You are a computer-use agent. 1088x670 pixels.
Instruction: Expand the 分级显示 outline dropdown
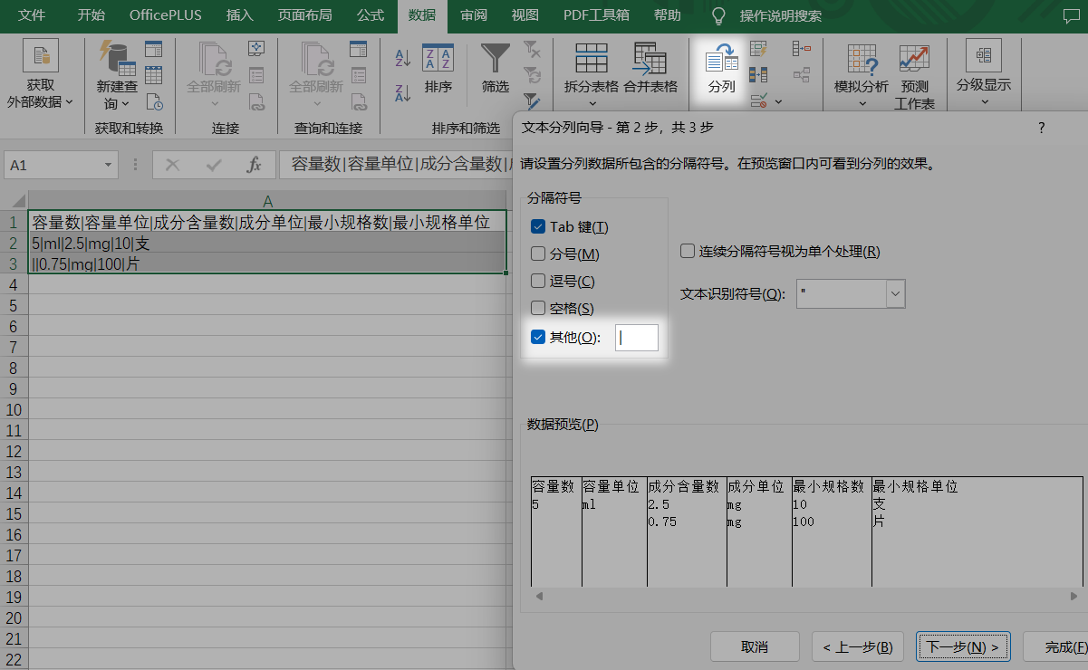[984, 100]
